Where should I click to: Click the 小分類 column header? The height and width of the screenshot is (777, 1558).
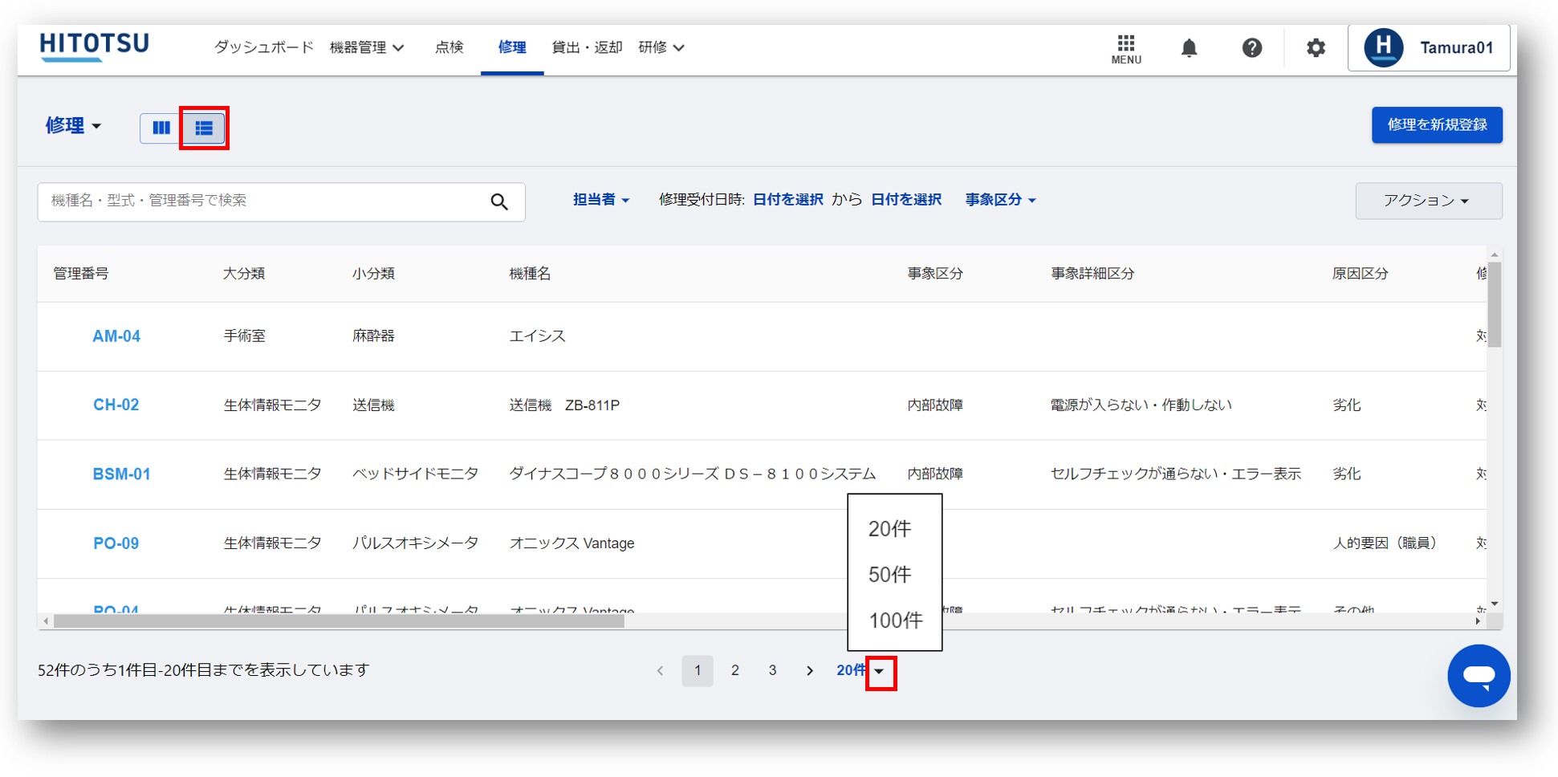373,274
